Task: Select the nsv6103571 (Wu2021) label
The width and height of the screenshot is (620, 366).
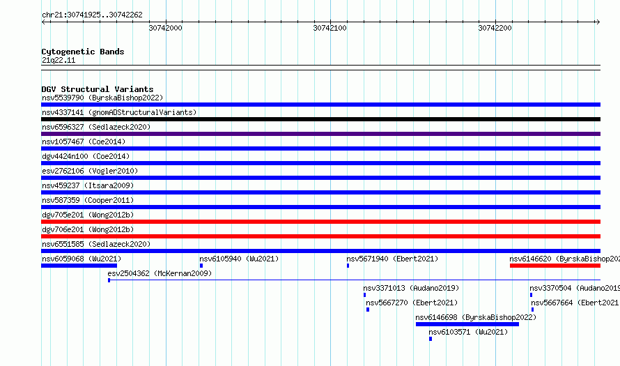Action: click(468, 332)
